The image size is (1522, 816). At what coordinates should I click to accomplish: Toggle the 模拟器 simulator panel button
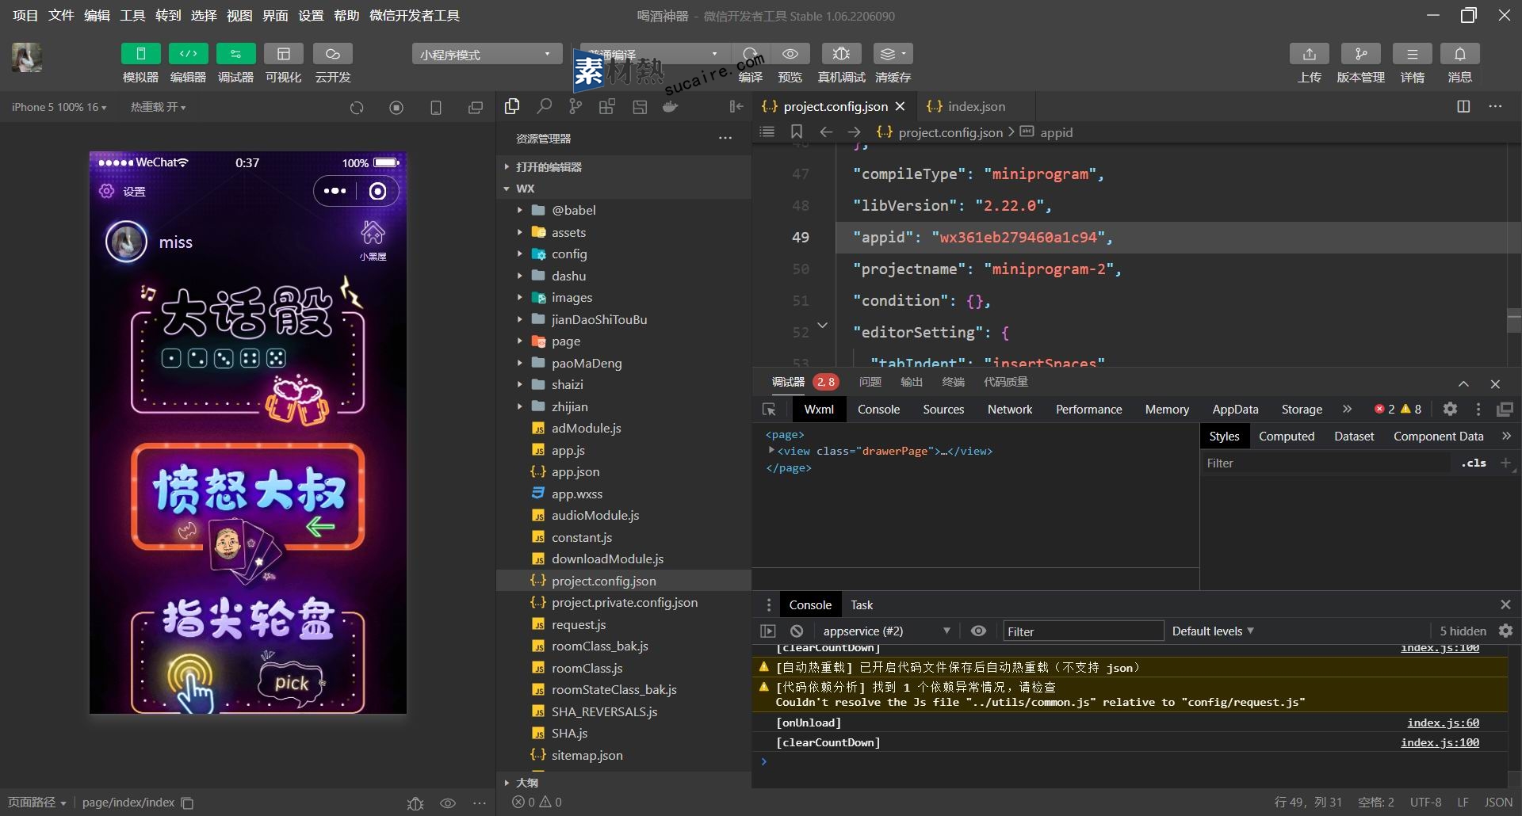coord(140,54)
